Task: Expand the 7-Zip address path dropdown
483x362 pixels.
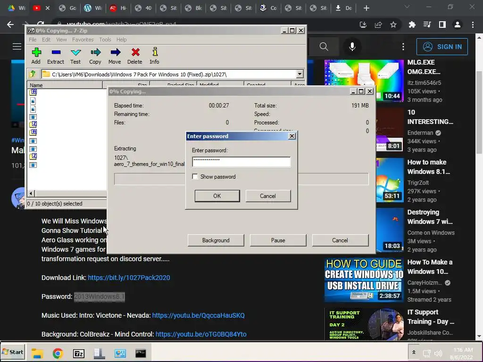Action: [x=300, y=74]
